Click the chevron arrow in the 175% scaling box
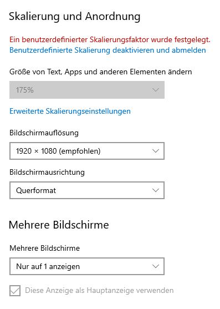This screenshot has height=309, width=220. 156,90
